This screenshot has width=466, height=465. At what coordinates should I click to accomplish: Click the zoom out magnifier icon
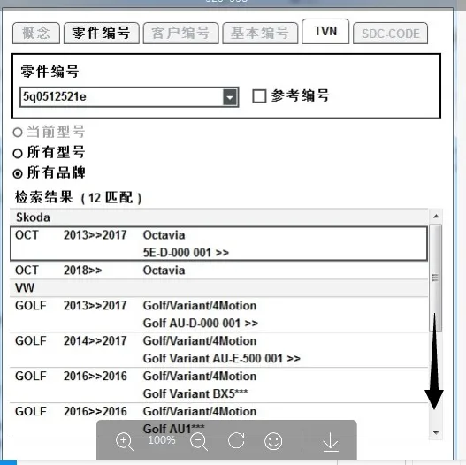199,441
